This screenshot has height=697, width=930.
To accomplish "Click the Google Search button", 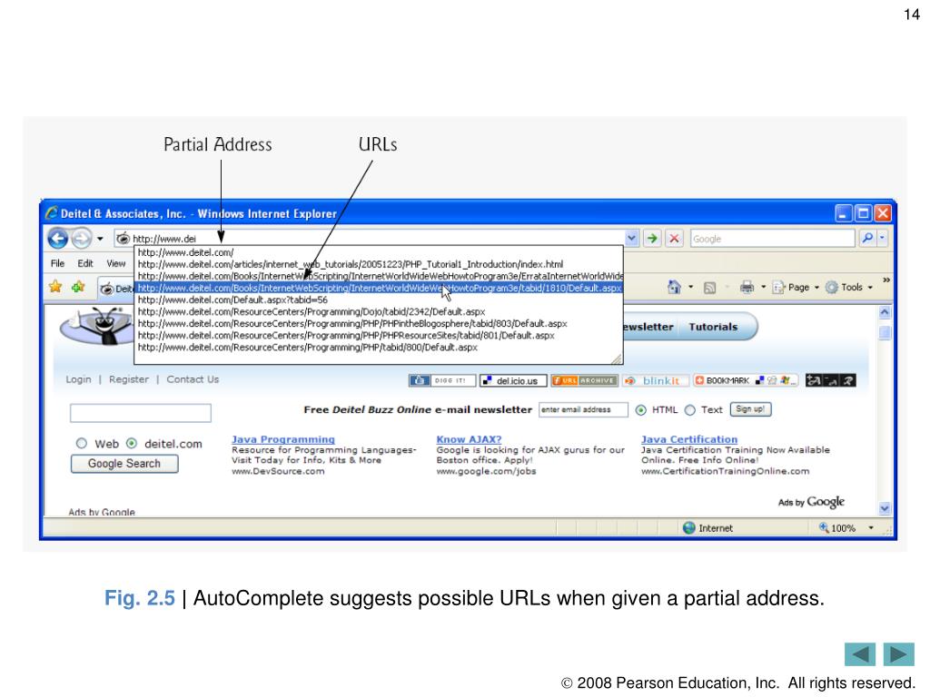I will click(124, 464).
